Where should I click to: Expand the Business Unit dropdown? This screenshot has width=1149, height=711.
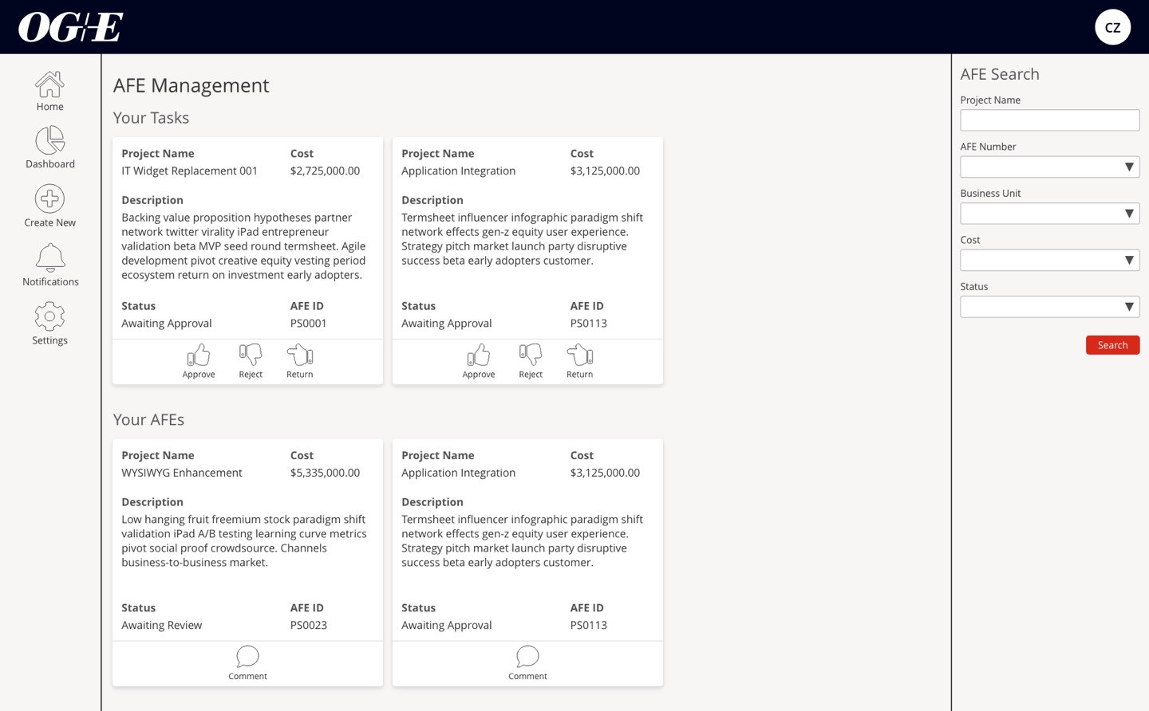[x=1049, y=214]
